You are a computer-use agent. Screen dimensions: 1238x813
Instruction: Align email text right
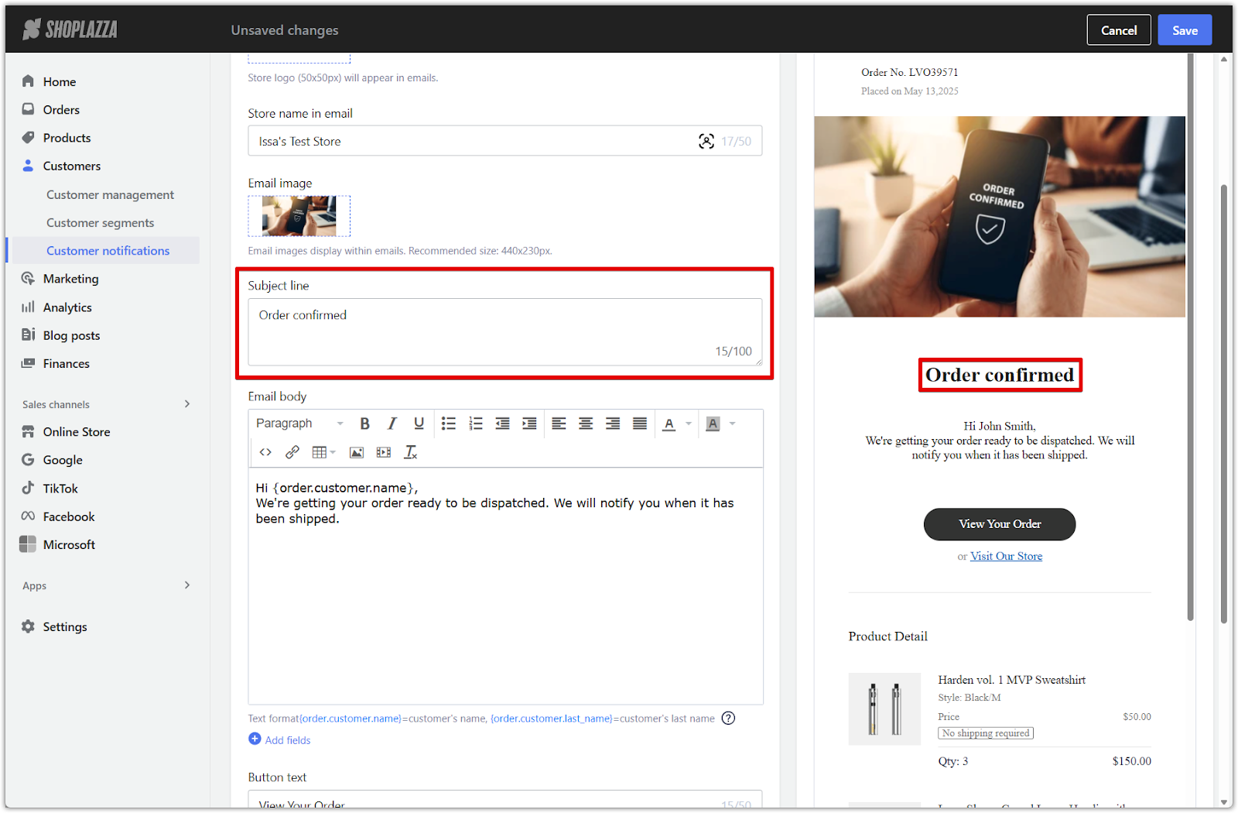613,424
